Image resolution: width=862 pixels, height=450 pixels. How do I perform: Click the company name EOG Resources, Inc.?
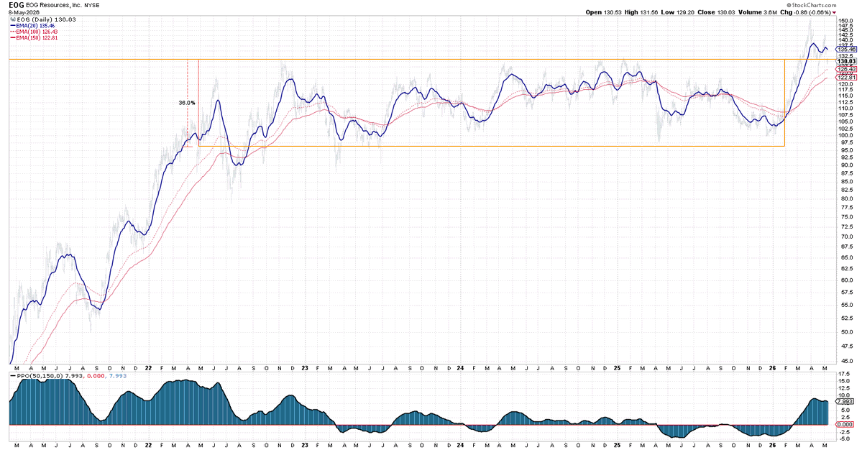(x=55, y=5)
